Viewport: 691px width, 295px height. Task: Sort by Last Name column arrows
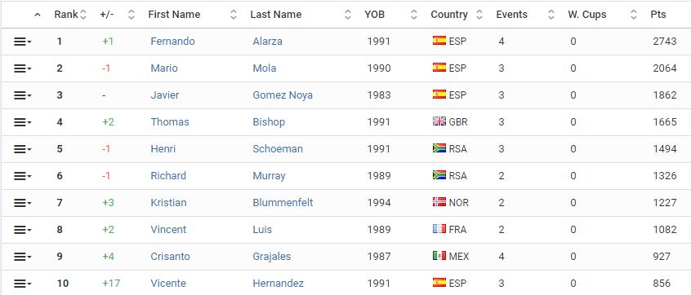coord(348,15)
